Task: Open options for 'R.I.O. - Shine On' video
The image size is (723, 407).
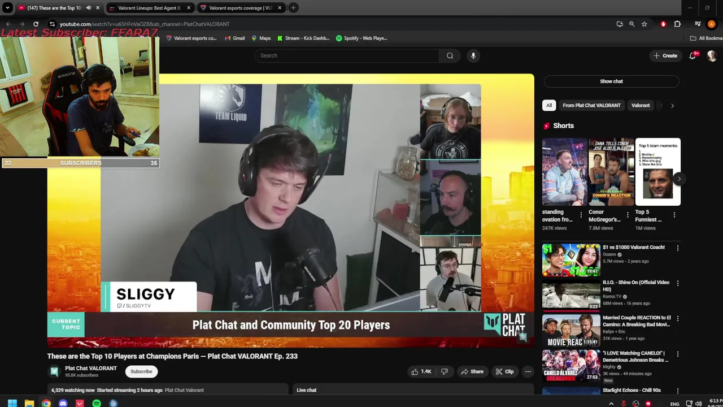Action: coord(678,283)
